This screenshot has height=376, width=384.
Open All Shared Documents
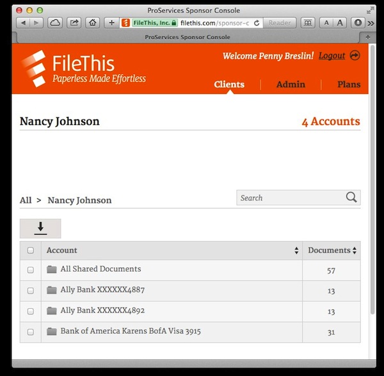[x=100, y=269]
